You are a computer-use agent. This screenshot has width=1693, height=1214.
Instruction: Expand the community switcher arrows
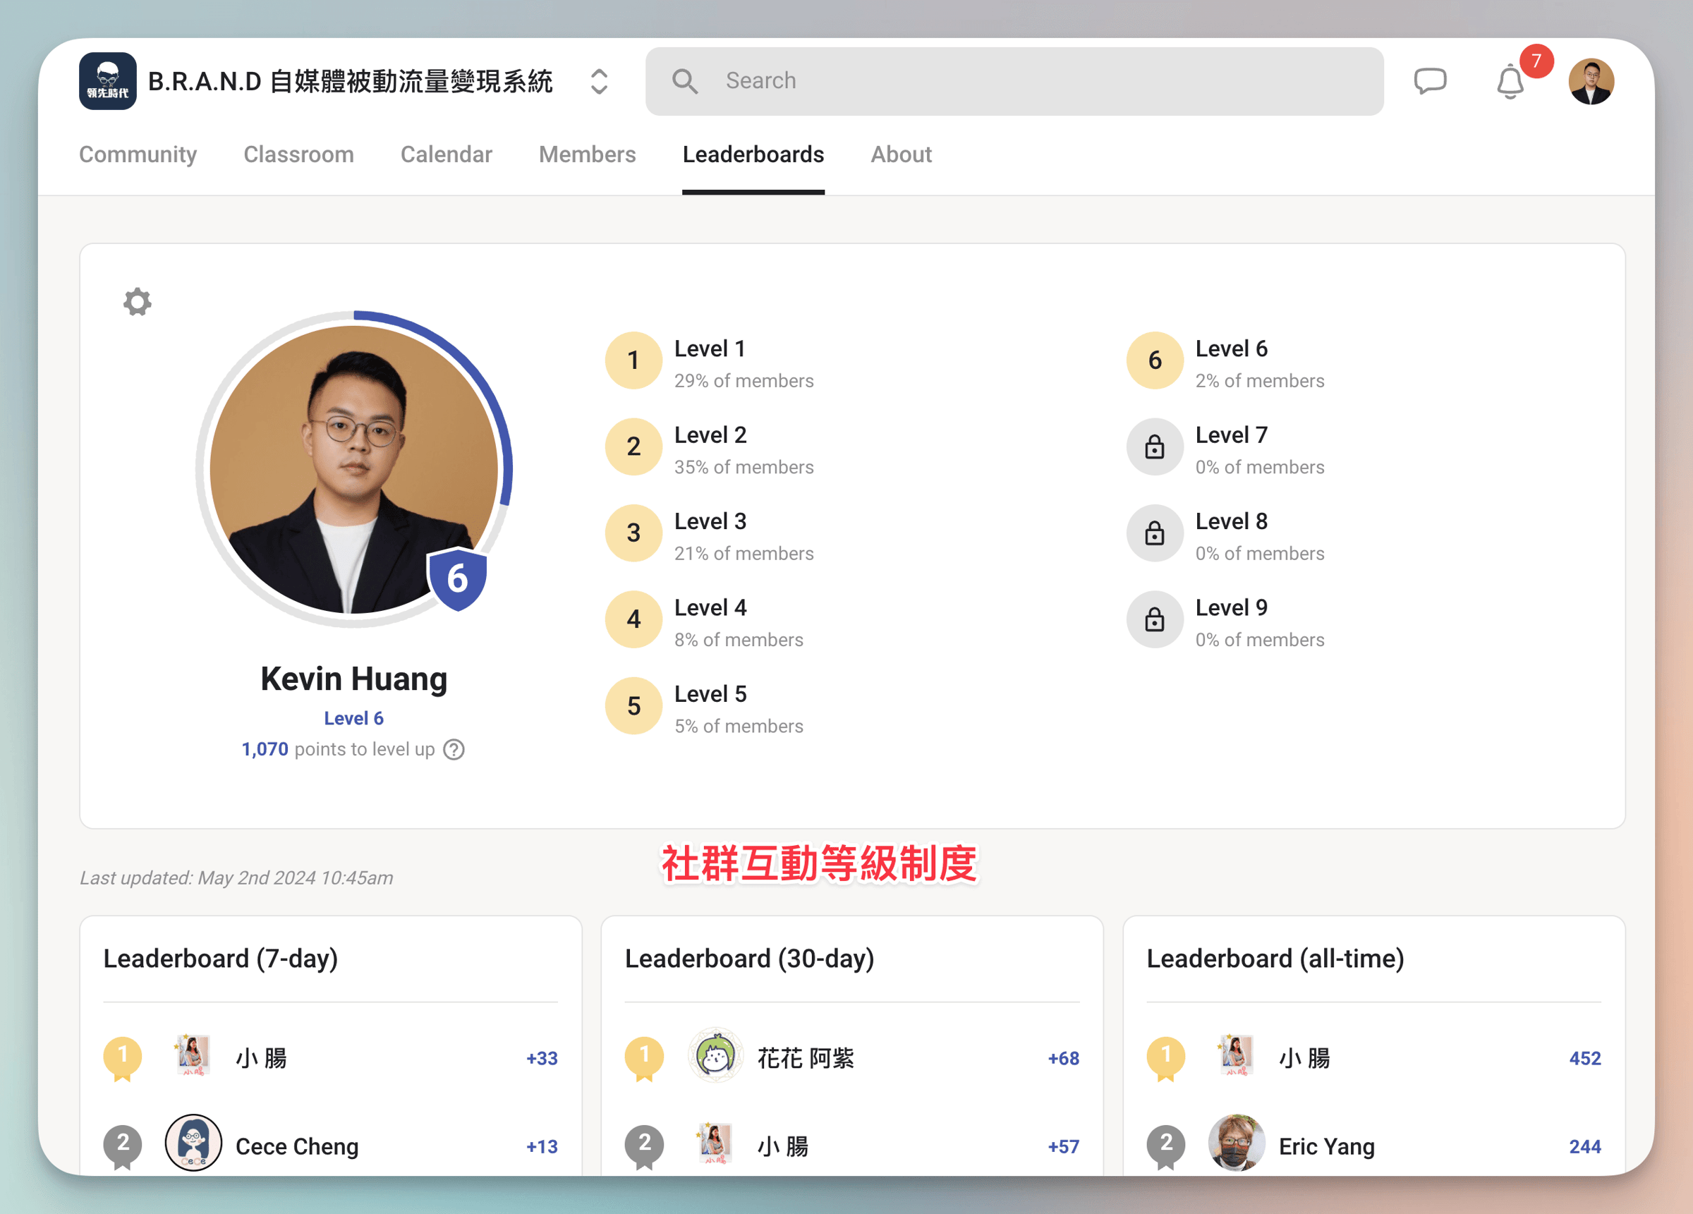pos(599,80)
